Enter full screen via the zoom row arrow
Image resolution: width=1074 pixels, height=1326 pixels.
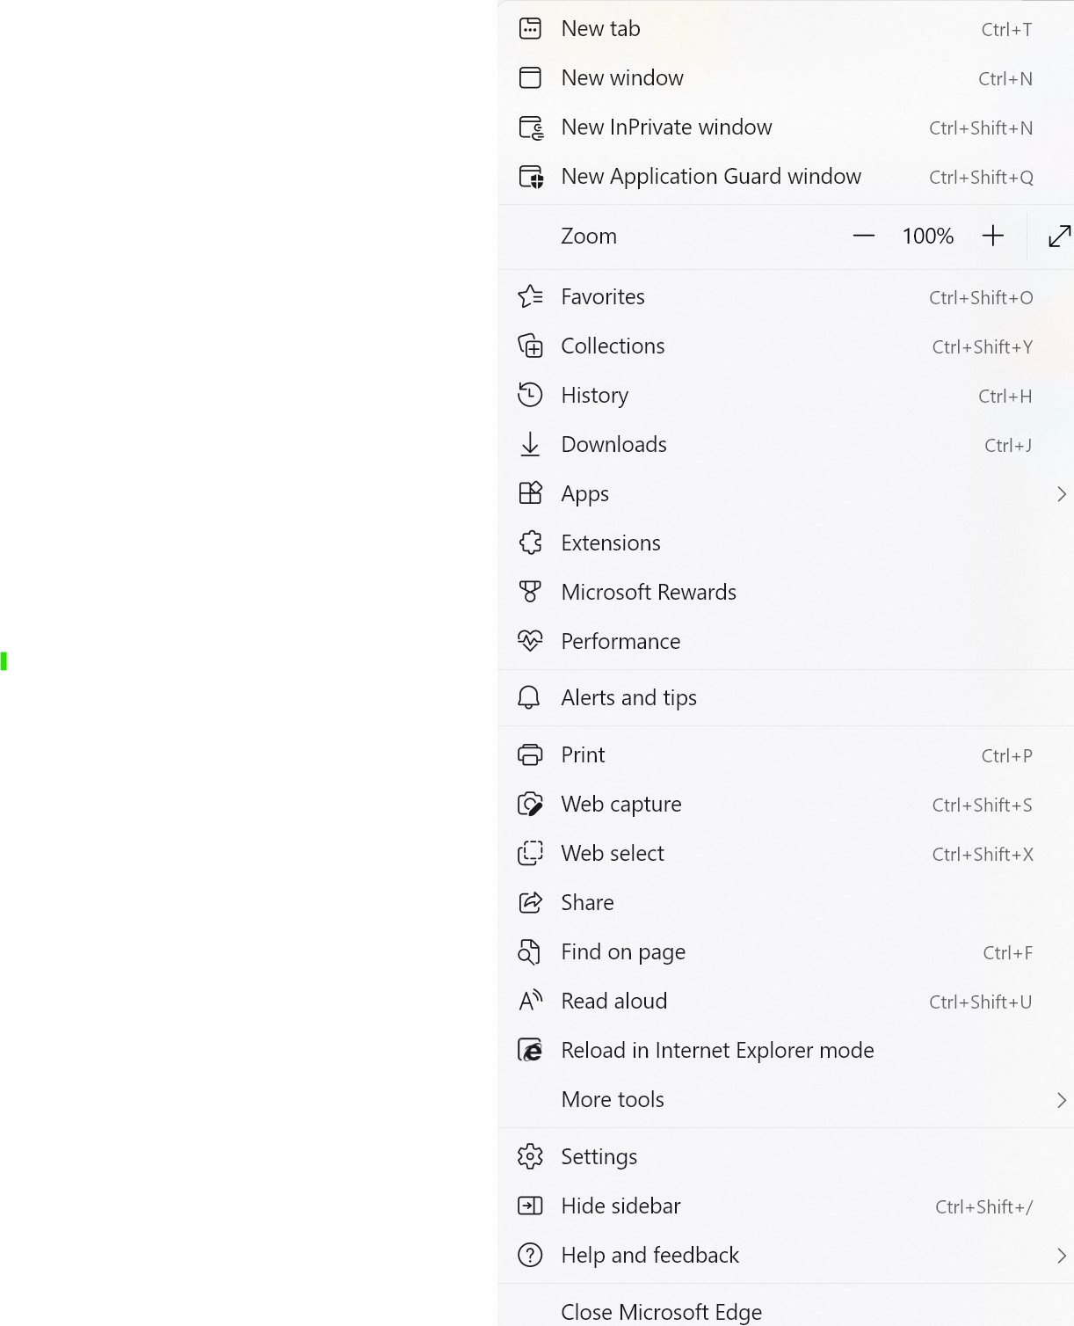pyautogui.click(x=1059, y=236)
